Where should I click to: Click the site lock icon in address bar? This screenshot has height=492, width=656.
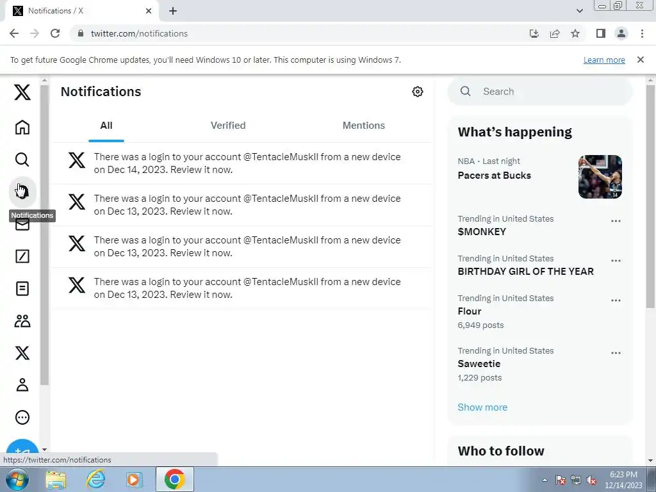pos(81,33)
